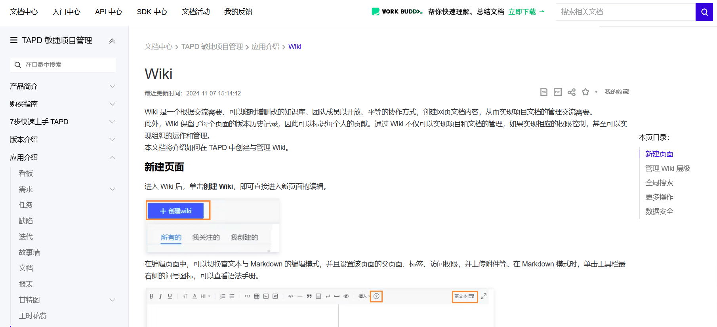This screenshot has height=327, width=717.
Task: Favorite this page with the star icon
Action: (585, 92)
